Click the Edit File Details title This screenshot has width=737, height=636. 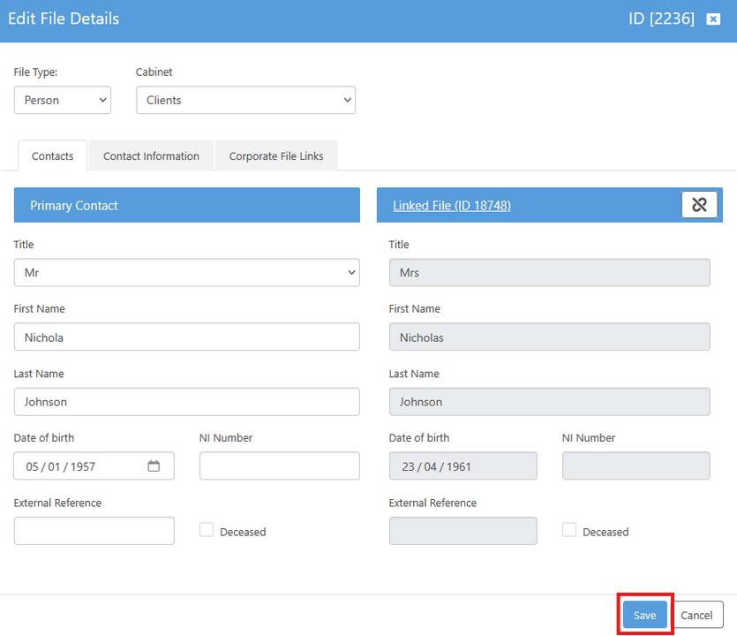tap(64, 19)
